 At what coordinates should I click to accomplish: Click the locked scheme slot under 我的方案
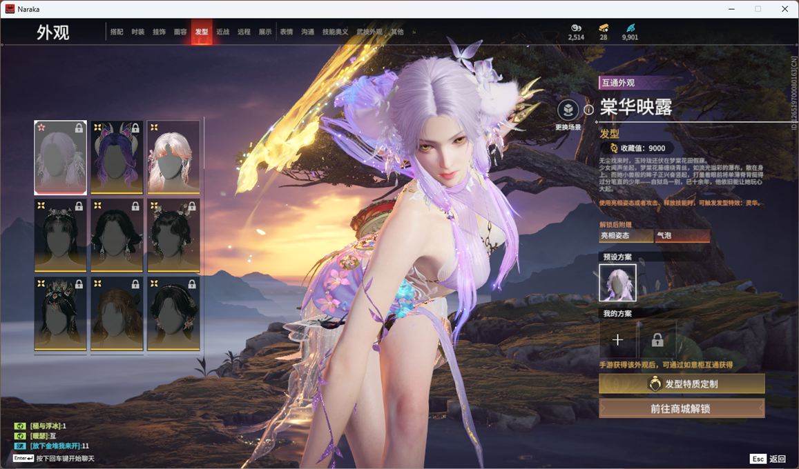point(657,340)
